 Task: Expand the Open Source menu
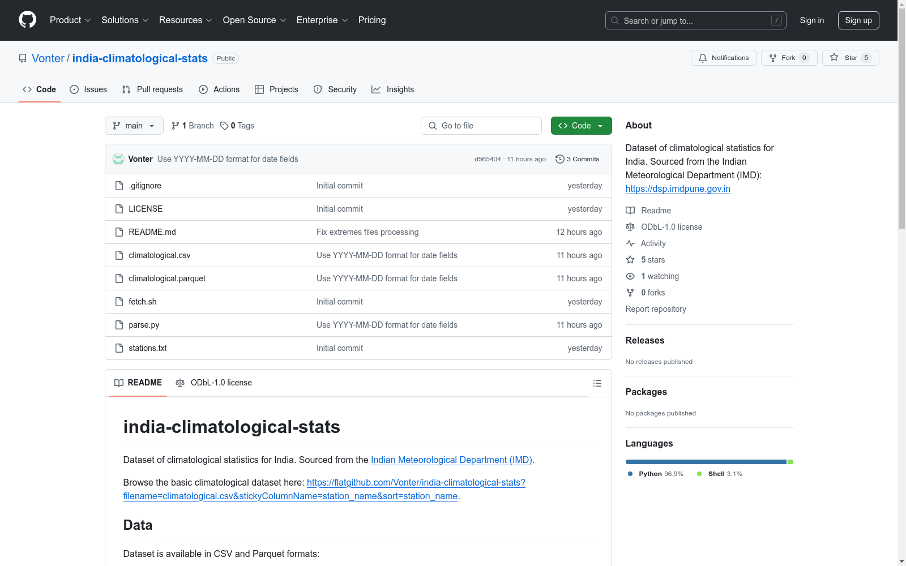click(x=254, y=20)
